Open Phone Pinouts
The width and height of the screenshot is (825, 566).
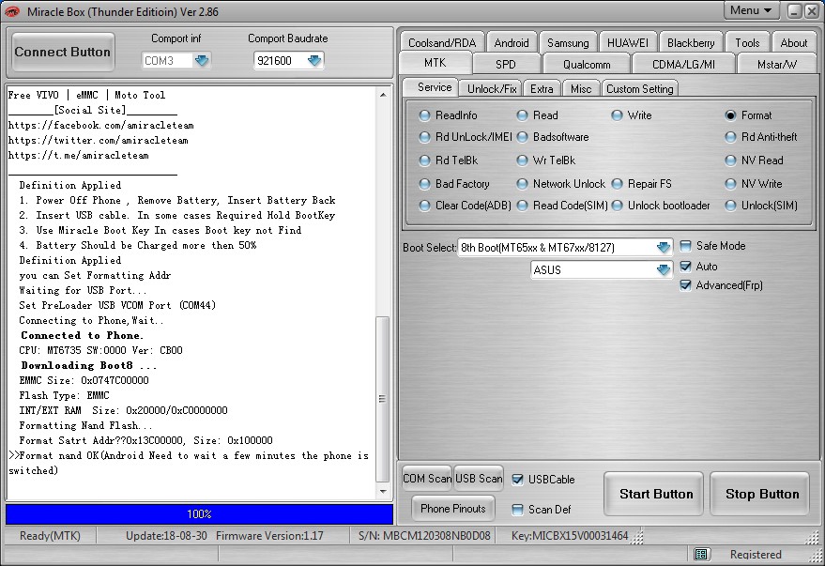point(453,508)
